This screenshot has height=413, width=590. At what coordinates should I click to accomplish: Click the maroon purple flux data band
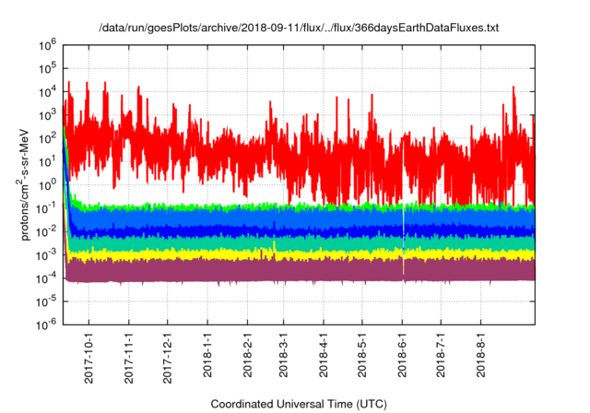299,271
